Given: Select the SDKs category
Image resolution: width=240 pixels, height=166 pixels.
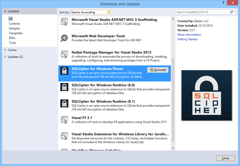Looking at the screenshot, I should click(12, 38).
